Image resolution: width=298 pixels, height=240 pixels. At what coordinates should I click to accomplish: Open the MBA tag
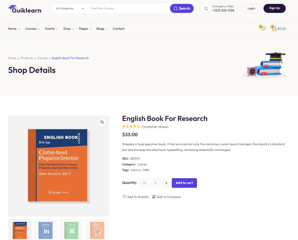[x=146, y=170]
